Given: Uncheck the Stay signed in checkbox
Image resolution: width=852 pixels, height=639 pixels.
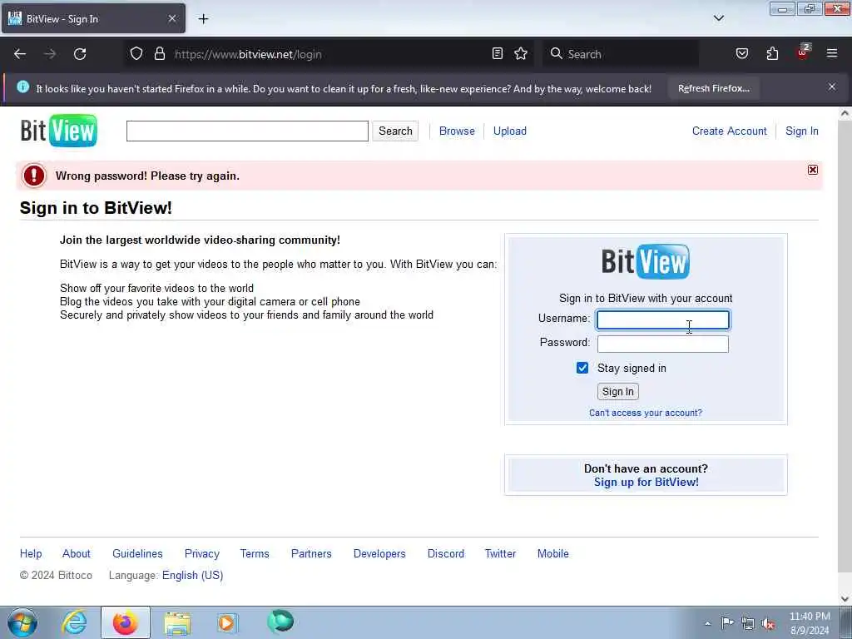Looking at the screenshot, I should click(x=582, y=368).
